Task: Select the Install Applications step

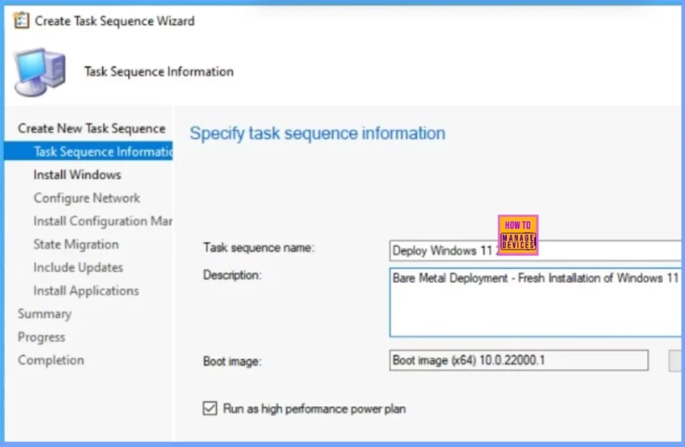Action: (x=86, y=290)
